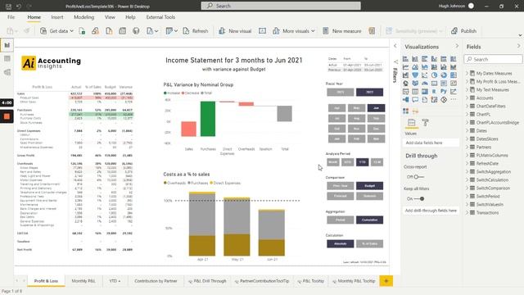The image size is (524, 295).
Task: Click the Add data fields here well
Action: tap(431, 143)
